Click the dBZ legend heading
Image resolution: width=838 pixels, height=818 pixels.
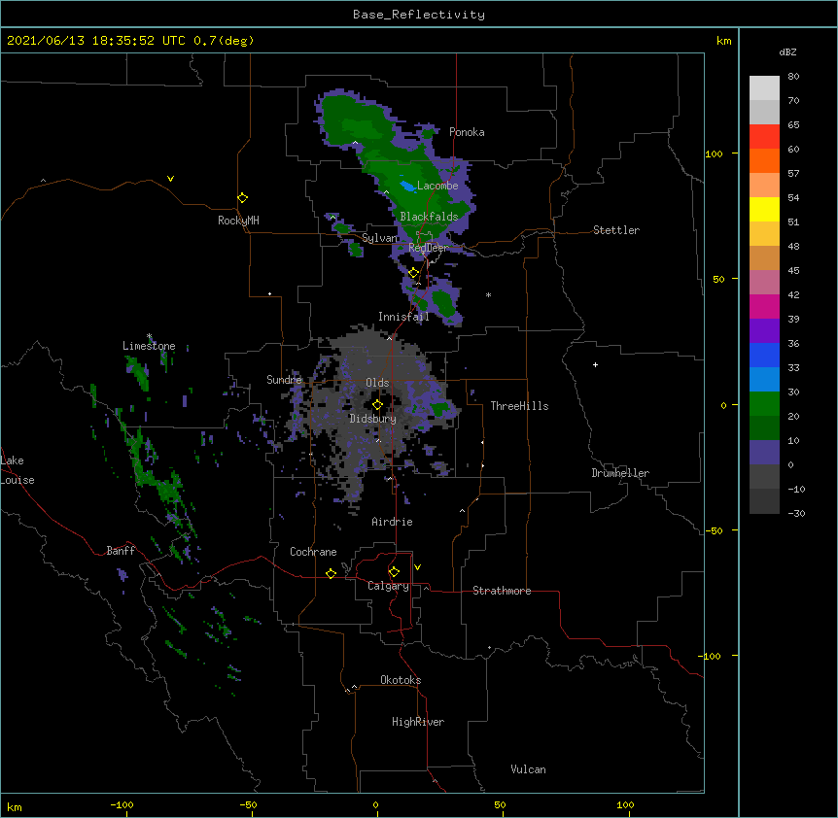pyautogui.click(x=787, y=52)
